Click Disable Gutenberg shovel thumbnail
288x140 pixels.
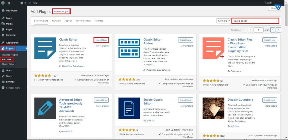tap(213, 108)
